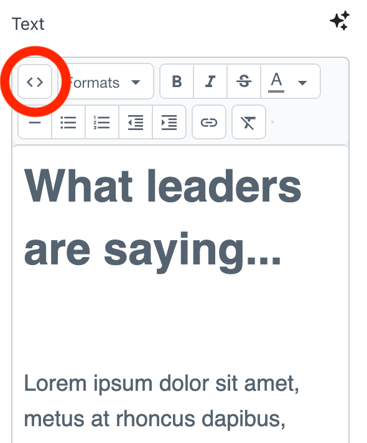Click the Formats dropdown arrow
Image resolution: width=367 pixels, height=443 pixels.
click(x=136, y=83)
